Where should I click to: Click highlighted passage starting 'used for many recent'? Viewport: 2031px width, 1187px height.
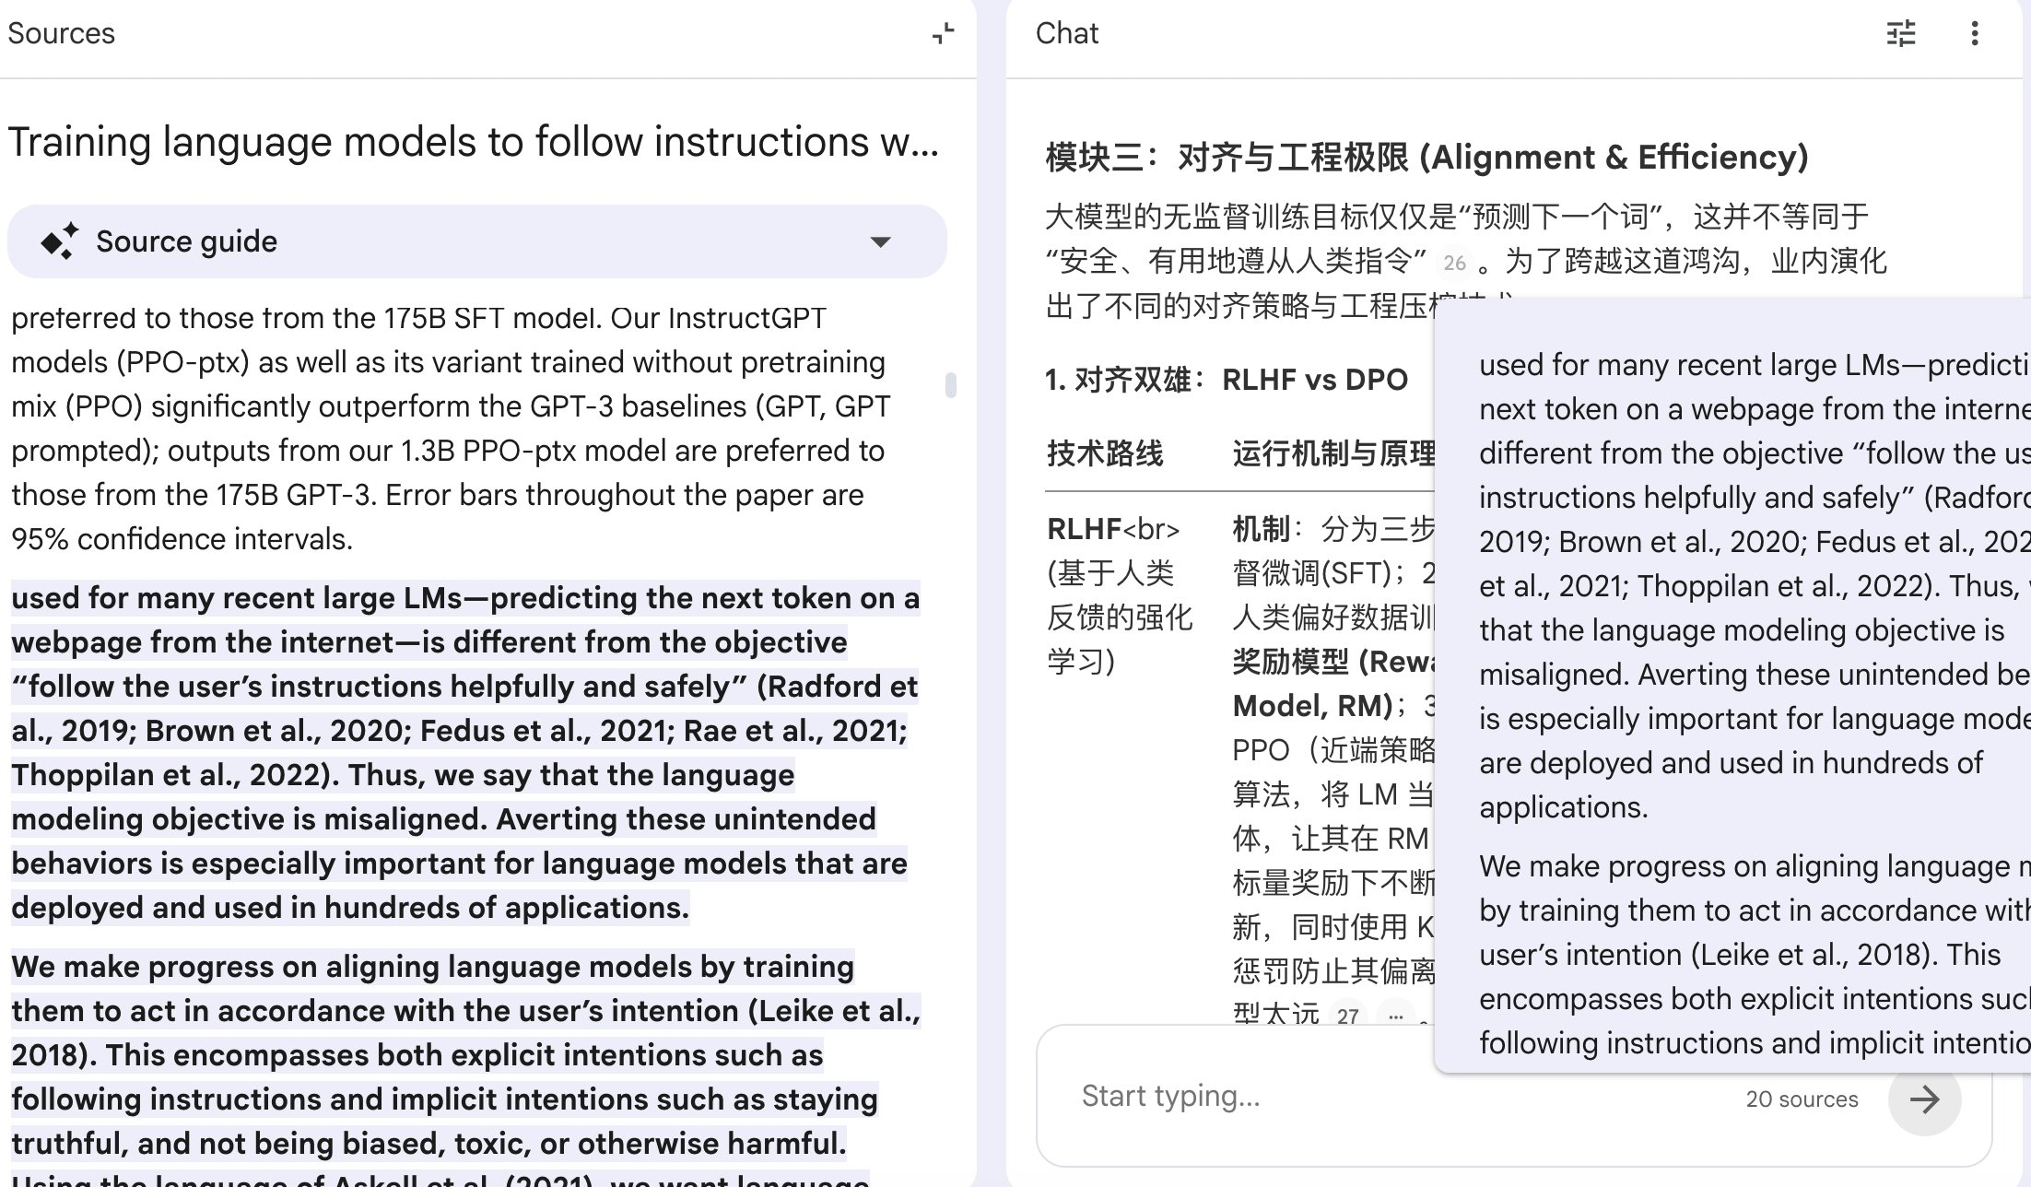(465, 752)
